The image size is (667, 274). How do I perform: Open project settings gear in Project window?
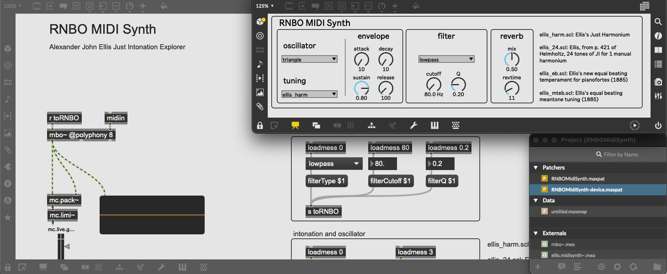click(618, 267)
